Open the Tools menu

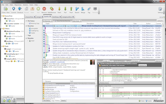pyautogui.click(x=31, y=5)
